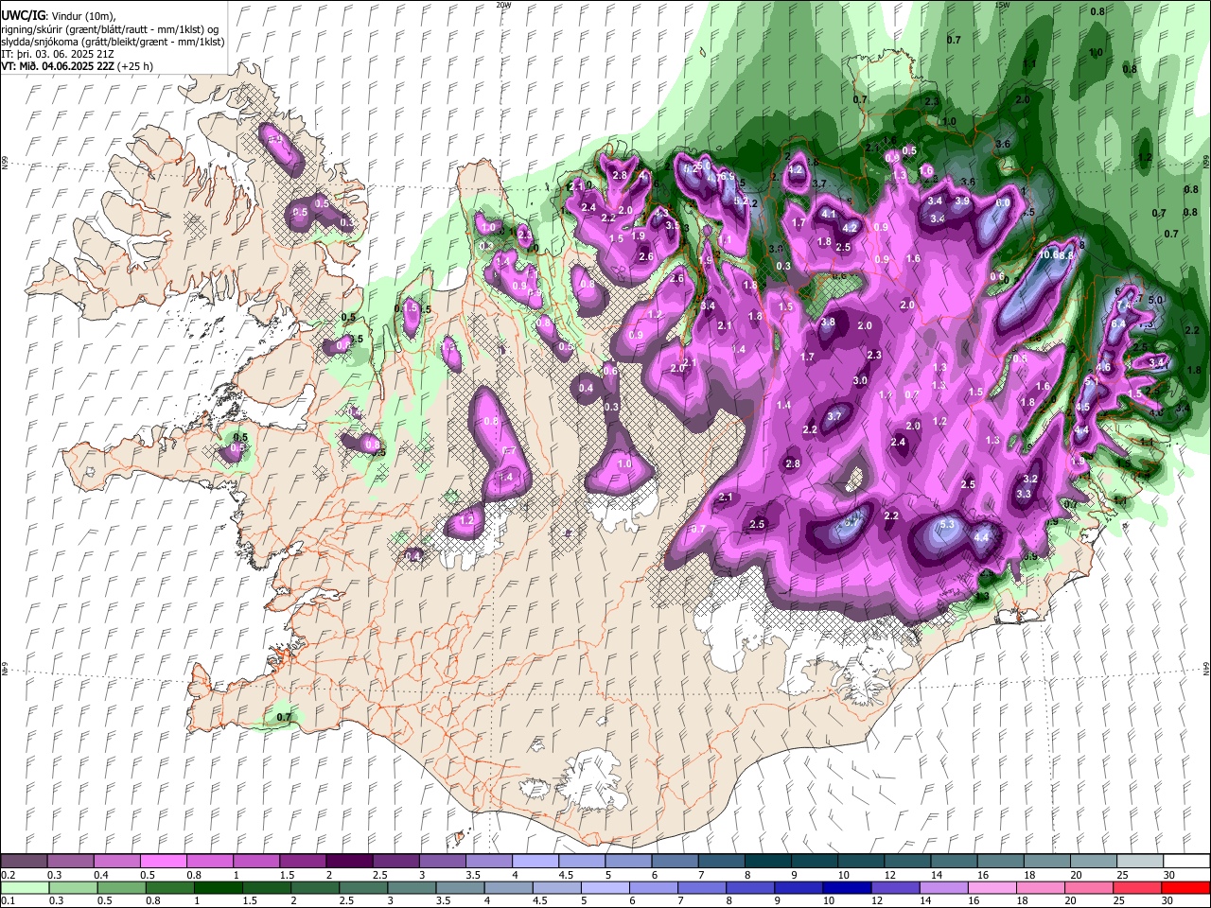Pick the pale grey swatch labeled 25
The width and height of the screenshot is (1211, 908).
pos(1139,862)
